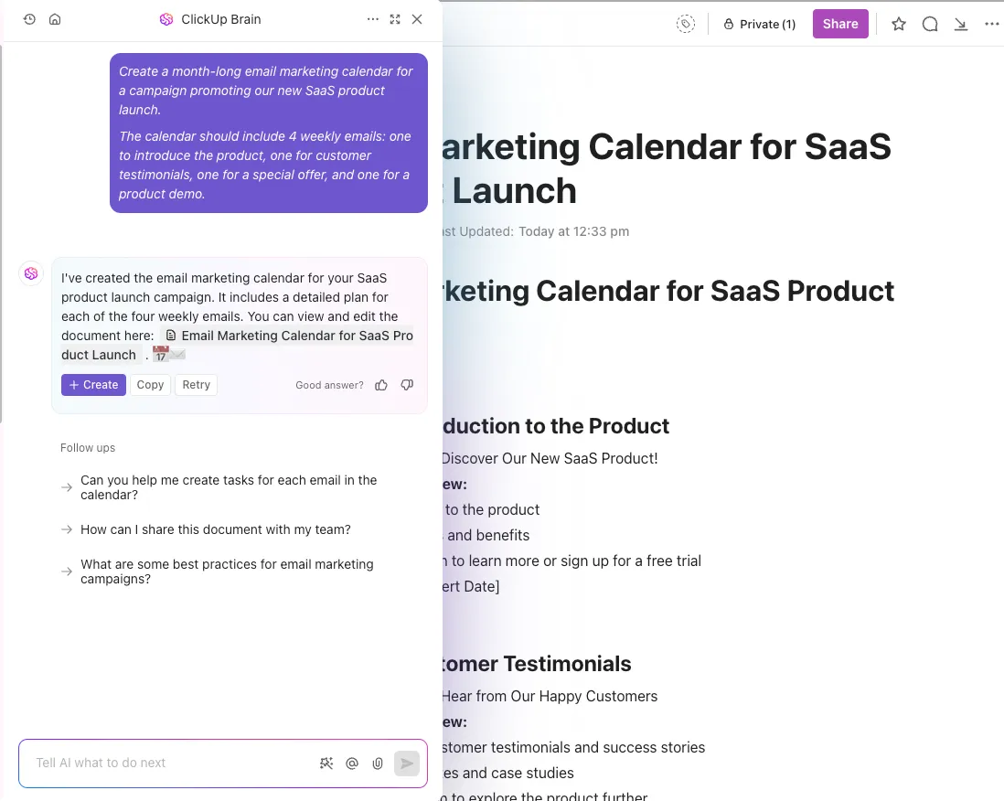Click 'Last Updated: Today at 12:33 pm' text
1004x801 pixels.
click(535, 231)
